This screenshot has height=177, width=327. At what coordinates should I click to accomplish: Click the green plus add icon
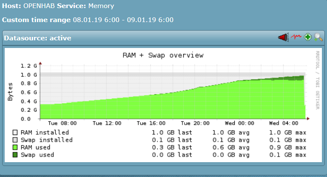pyautogui.click(x=308, y=38)
